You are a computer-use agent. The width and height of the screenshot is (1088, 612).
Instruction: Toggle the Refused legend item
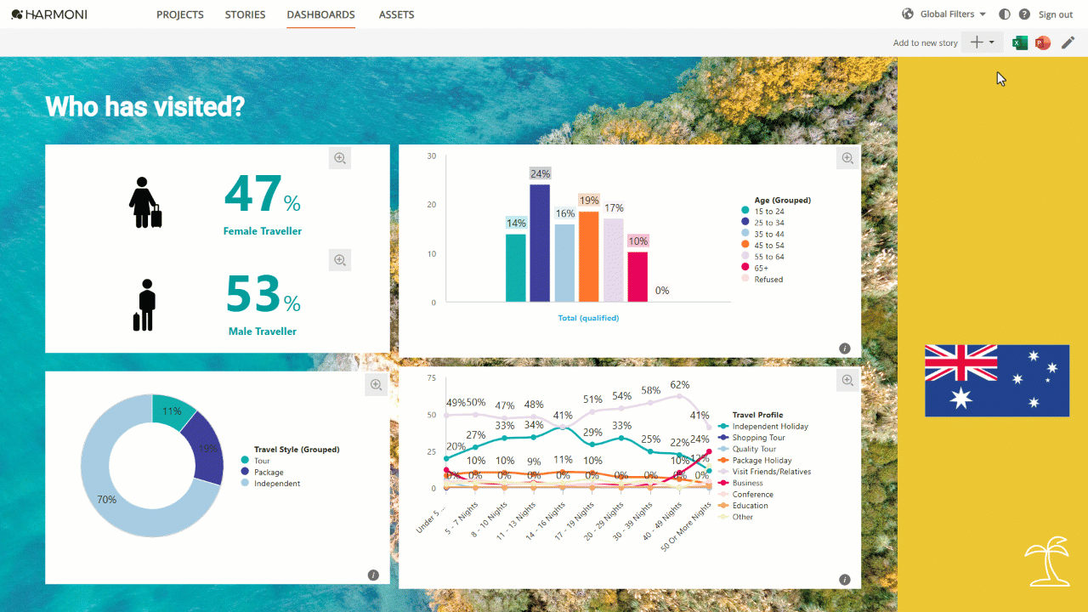762,279
